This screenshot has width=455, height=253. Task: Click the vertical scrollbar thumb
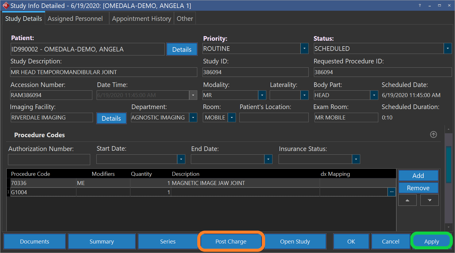(449, 165)
